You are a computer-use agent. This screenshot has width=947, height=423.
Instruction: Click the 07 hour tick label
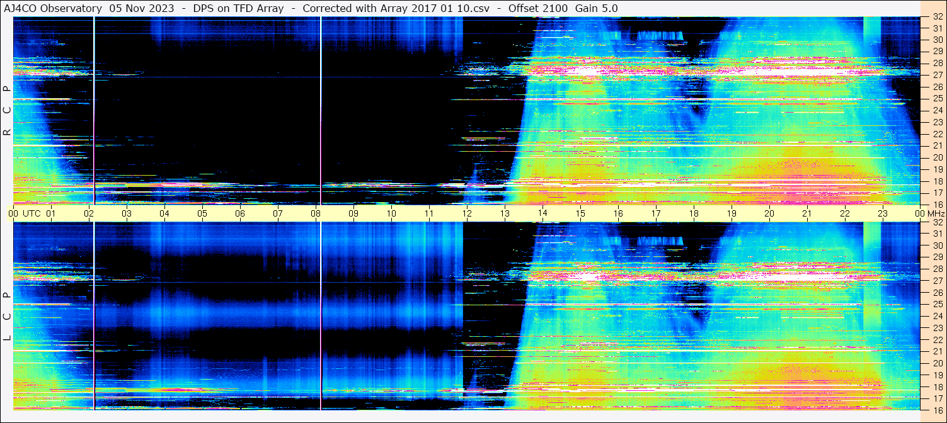pos(278,213)
